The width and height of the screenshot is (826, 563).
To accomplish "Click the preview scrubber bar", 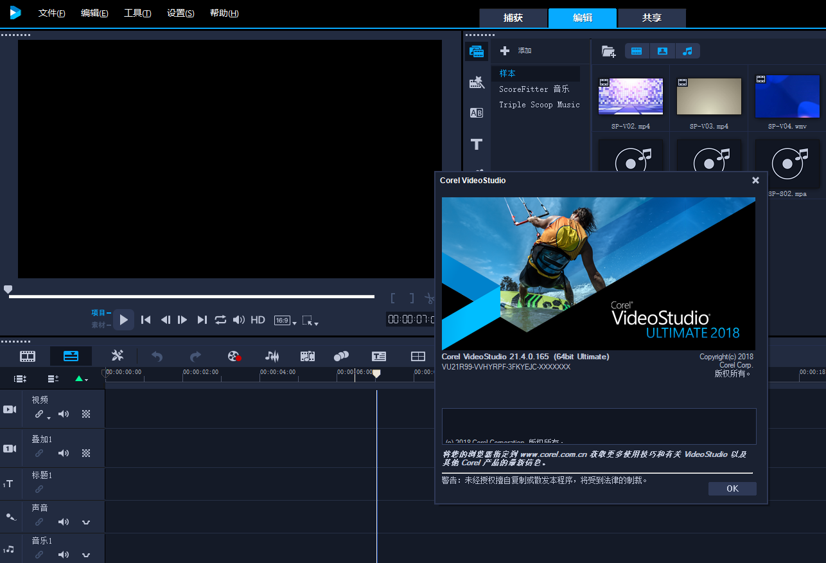I will click(191, 296).
